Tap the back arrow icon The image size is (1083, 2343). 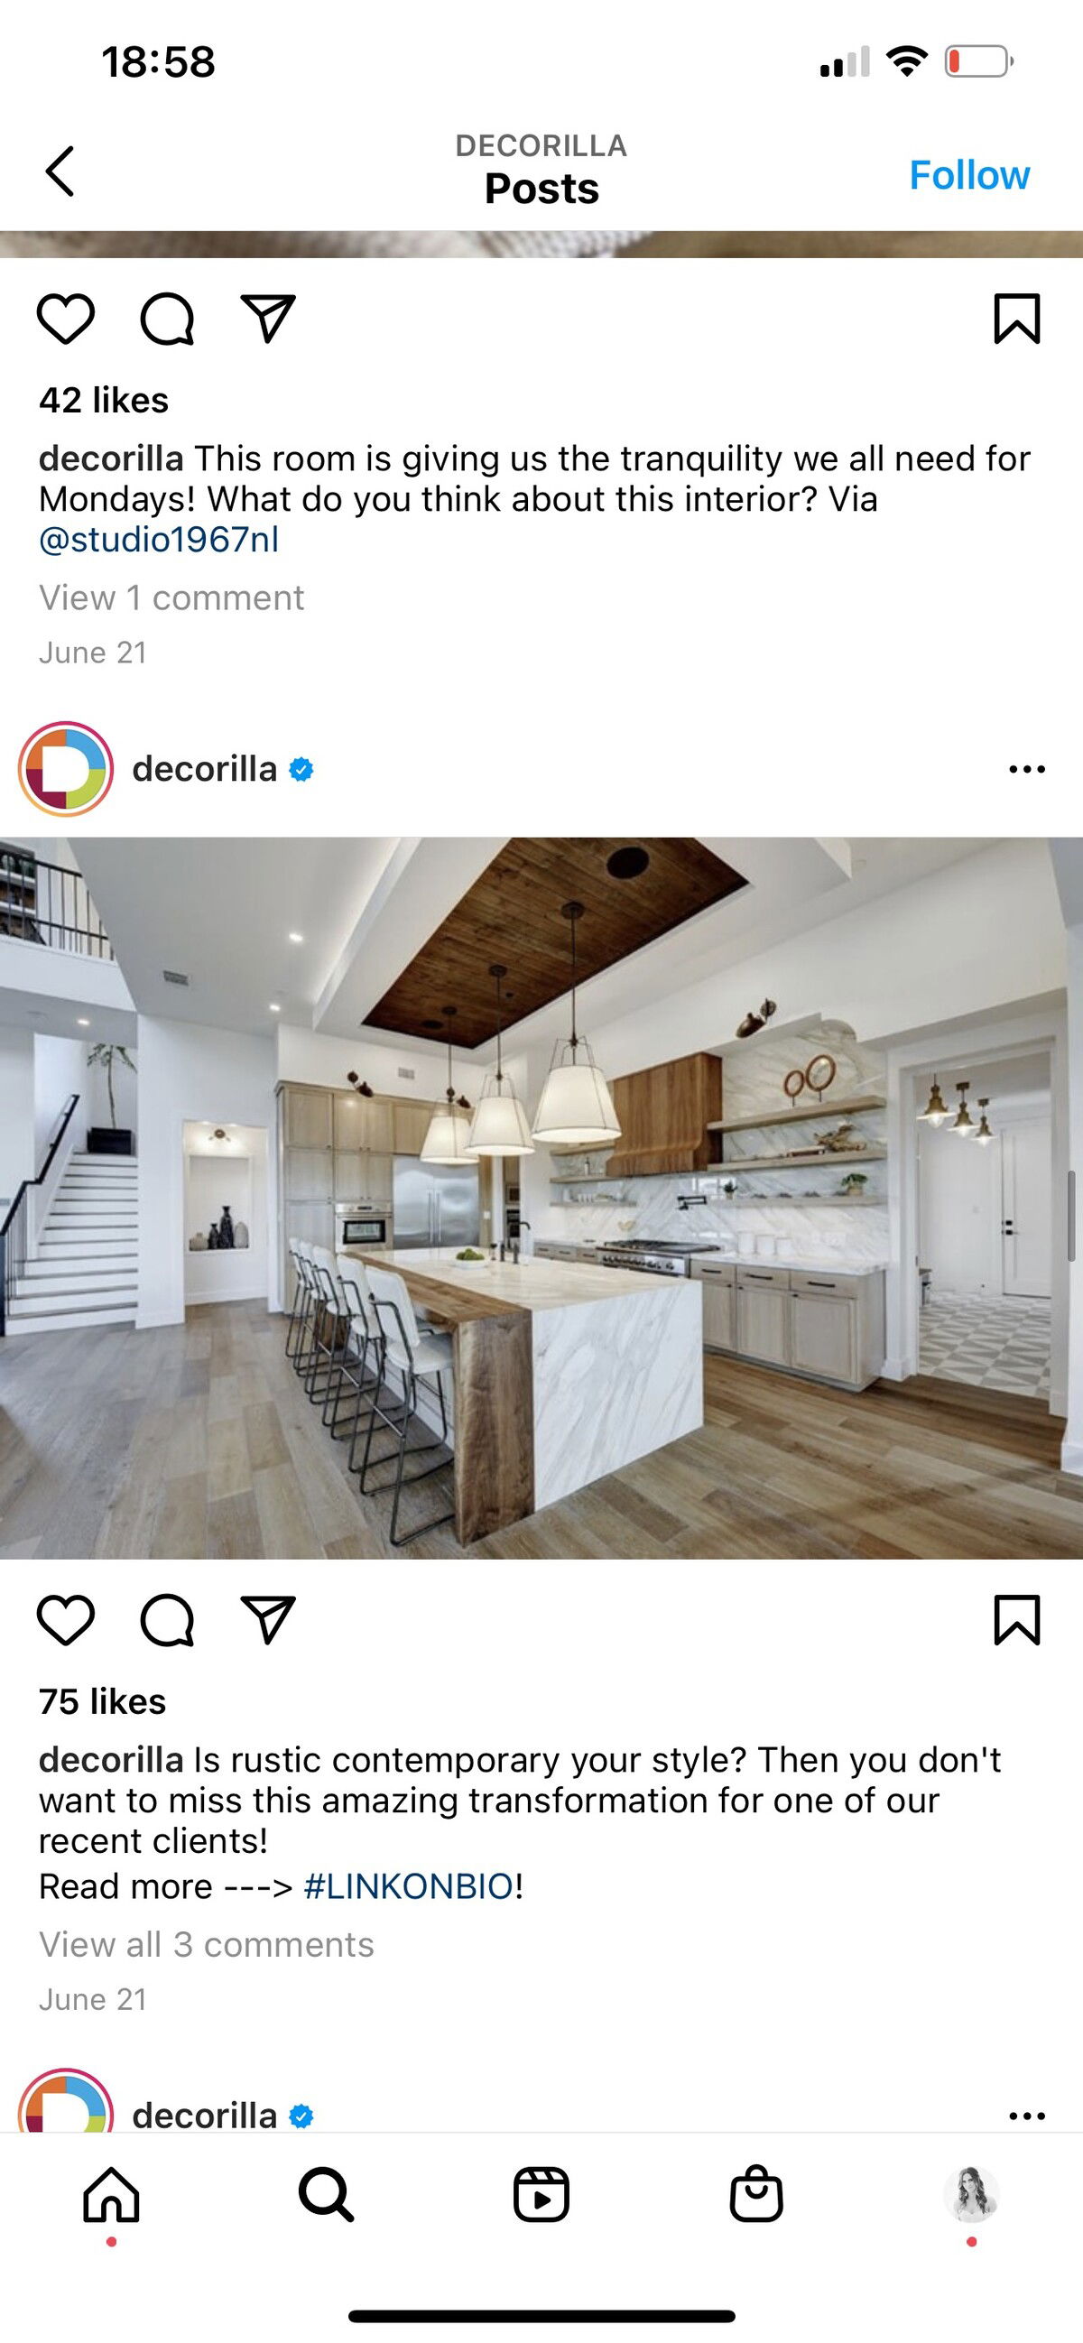[60, 171]
